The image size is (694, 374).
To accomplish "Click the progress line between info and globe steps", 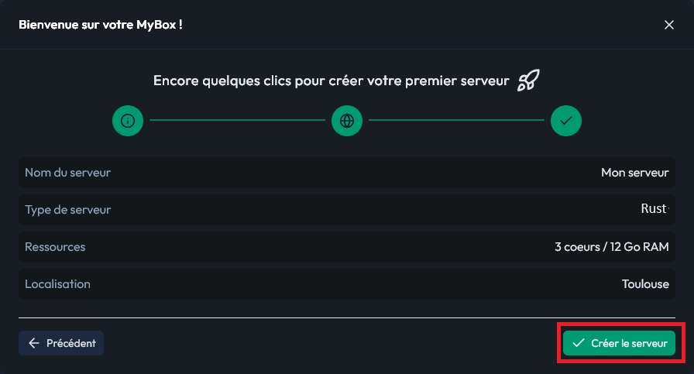I will pyautogui.click(x=237, y=121).
